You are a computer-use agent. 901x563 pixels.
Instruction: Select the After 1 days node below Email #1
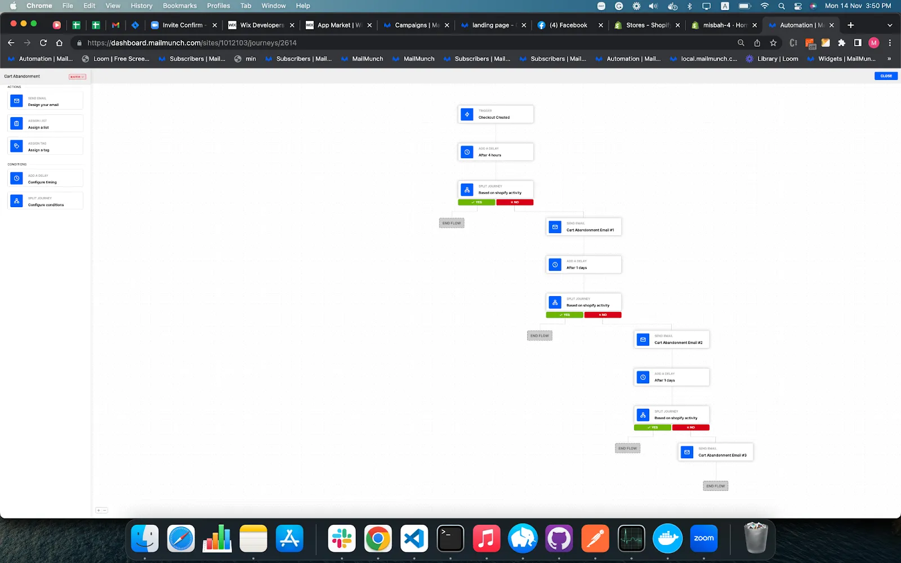click(583, 265)
